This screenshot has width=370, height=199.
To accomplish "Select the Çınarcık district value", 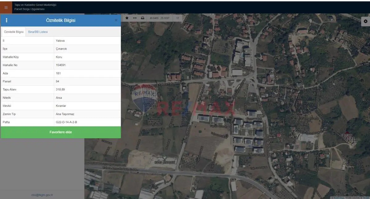I will tap(61, 49).
